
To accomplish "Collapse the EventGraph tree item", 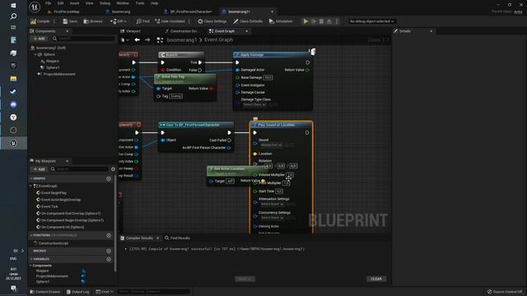I will (30, 186).
